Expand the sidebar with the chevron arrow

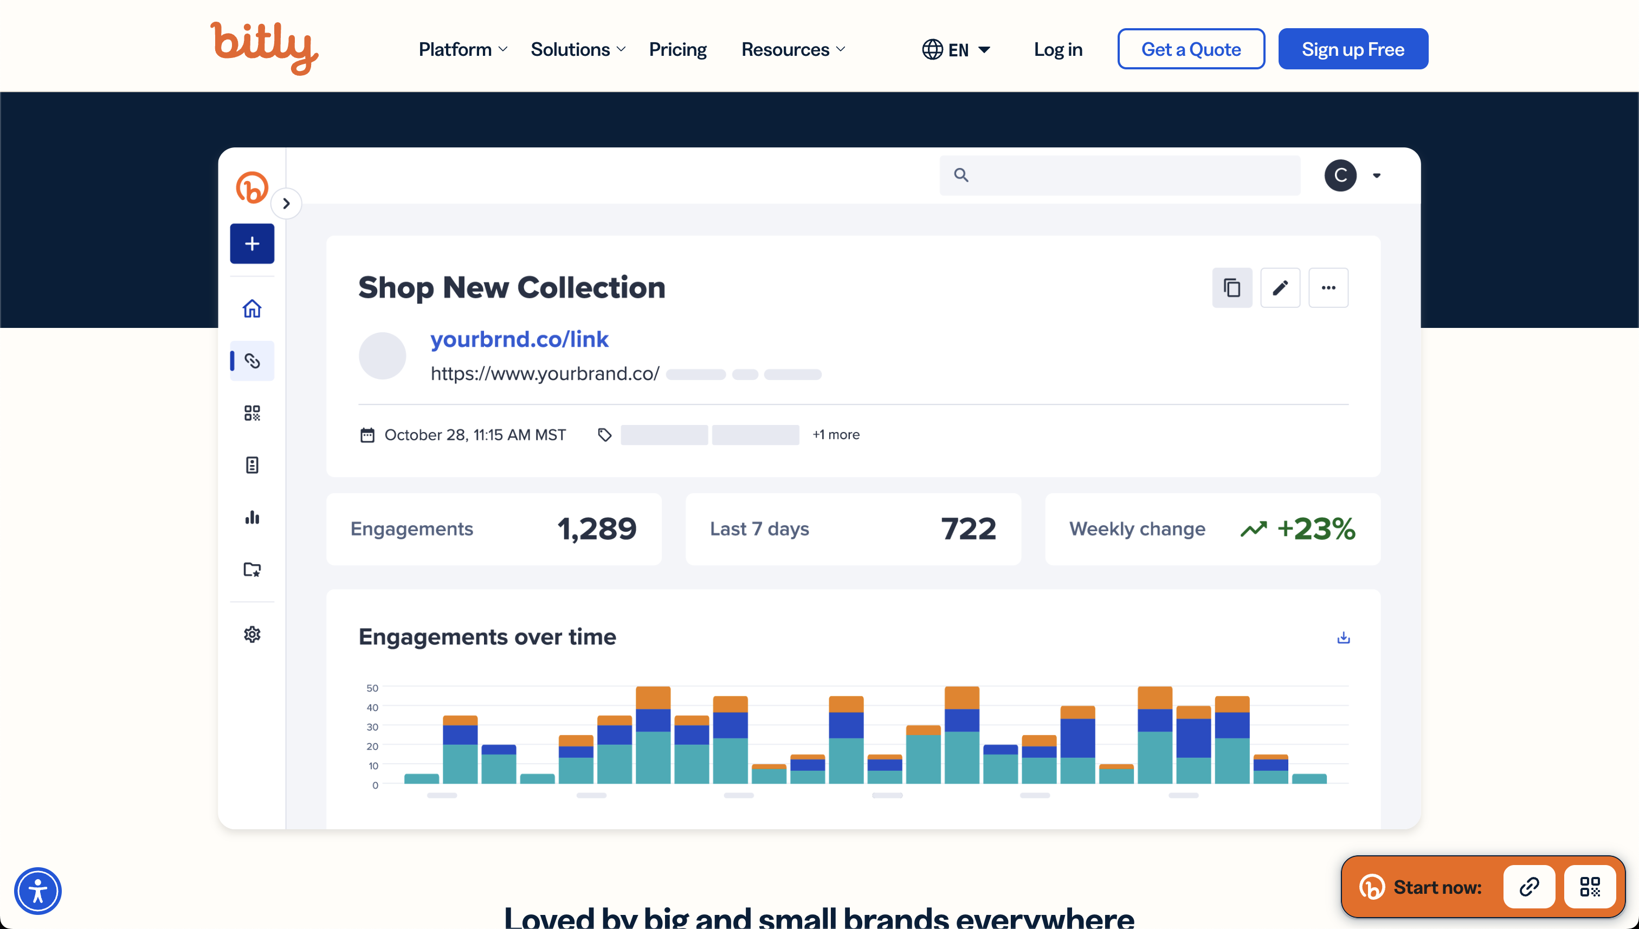(287, 204)
